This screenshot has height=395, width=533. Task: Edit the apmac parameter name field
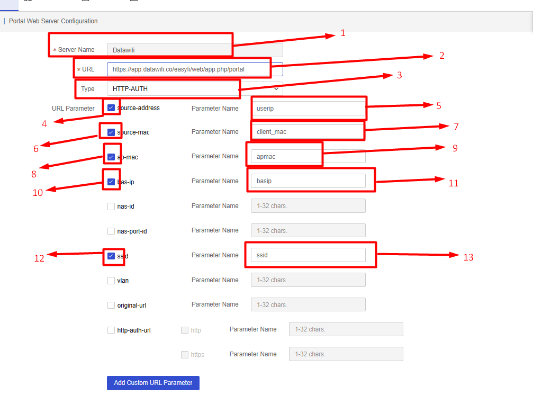(308, 156)
